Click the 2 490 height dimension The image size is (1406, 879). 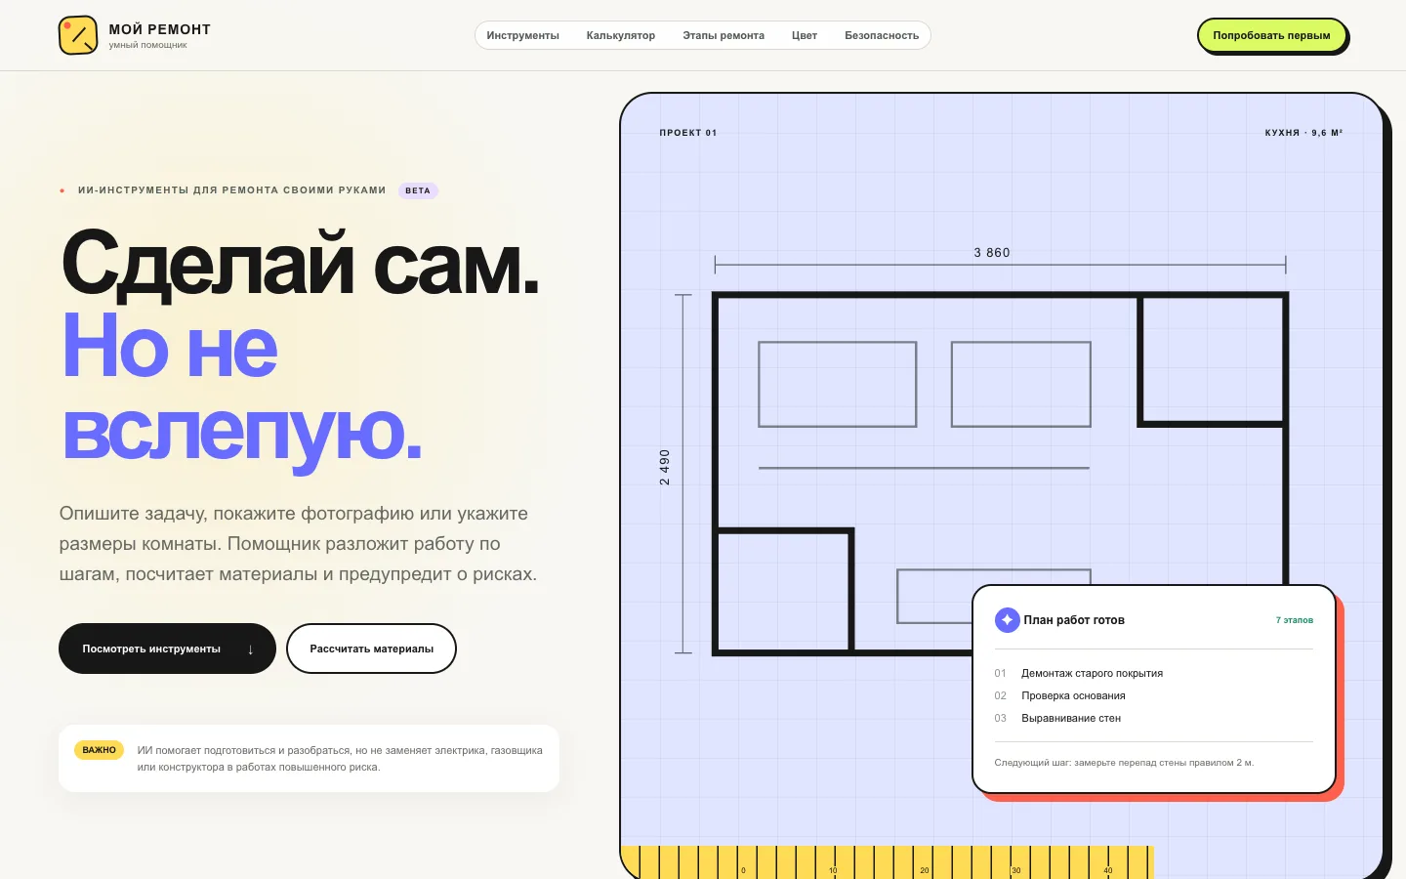tap(665, 467)
